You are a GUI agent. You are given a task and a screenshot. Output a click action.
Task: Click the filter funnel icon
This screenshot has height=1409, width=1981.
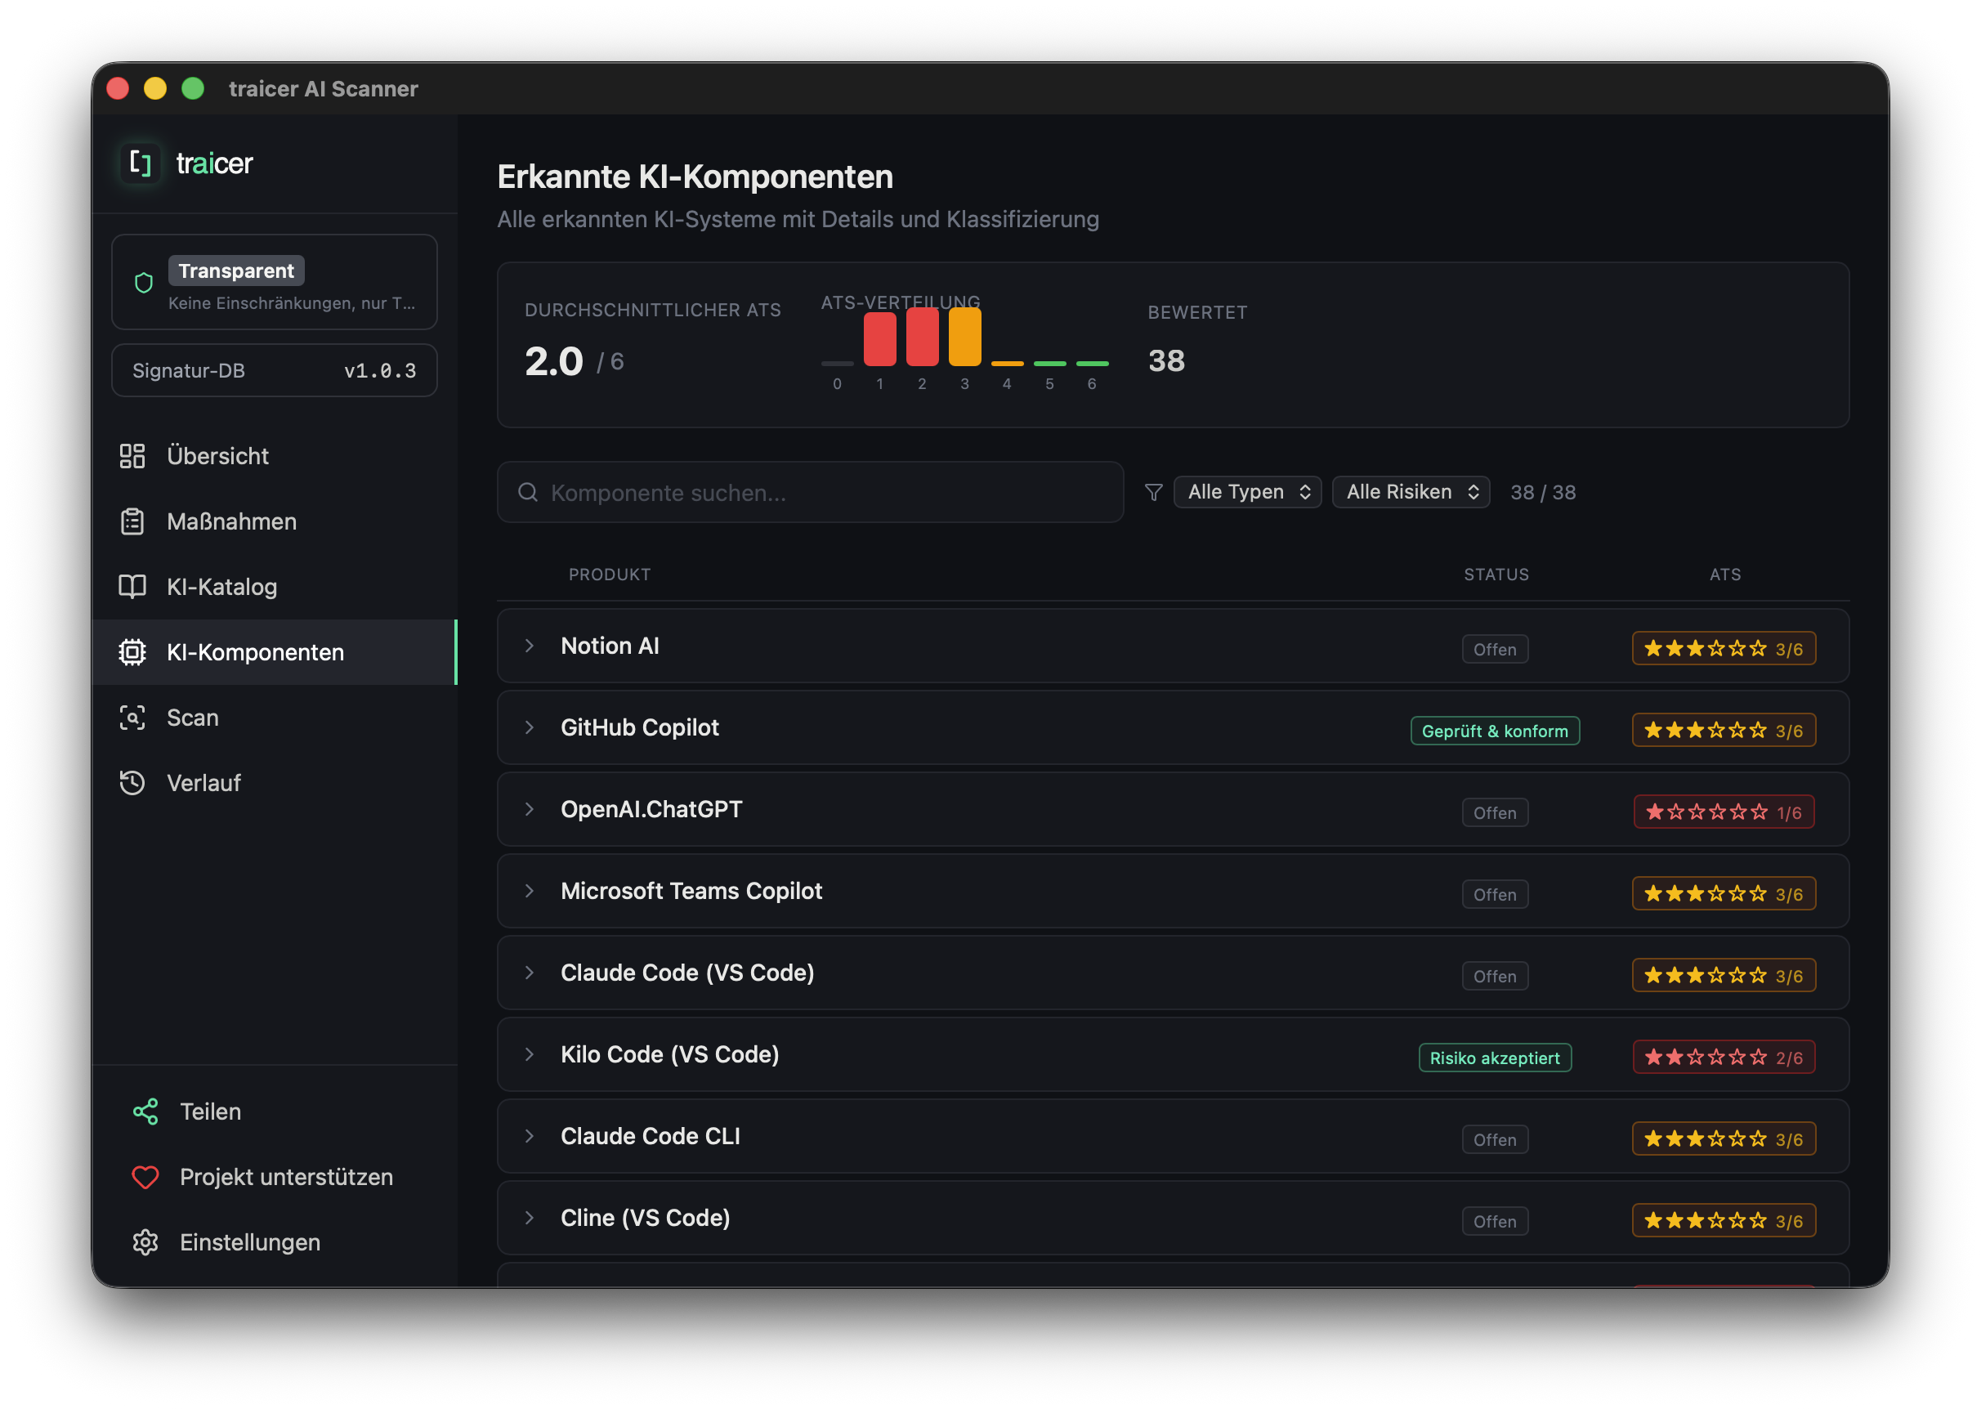tap(1152, 492)
